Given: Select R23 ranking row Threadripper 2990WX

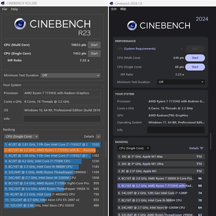Looking at the screenshot, I should pyautogui.click(x=51, y=172).
